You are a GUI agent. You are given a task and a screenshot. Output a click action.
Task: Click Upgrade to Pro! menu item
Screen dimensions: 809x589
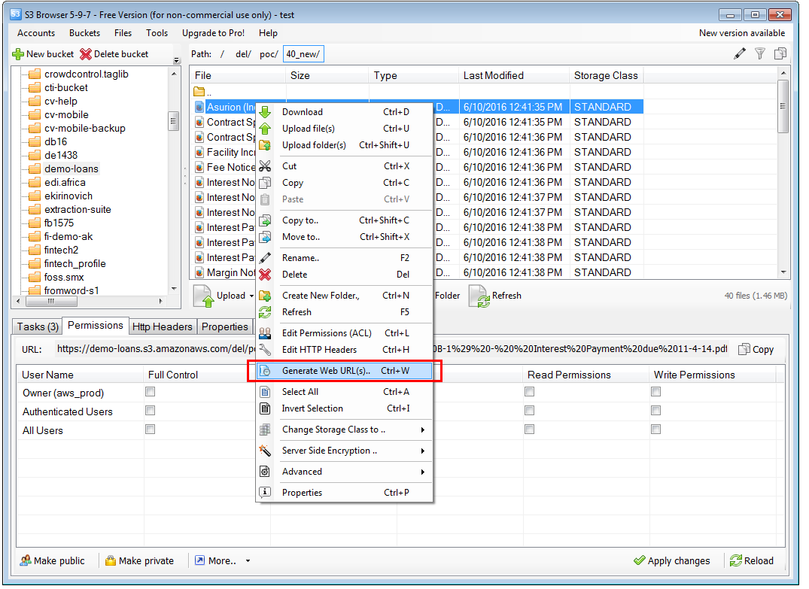click(213, 33)
